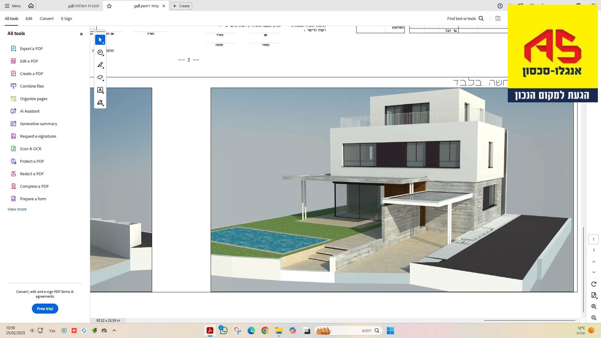Star the current document tab

pos(109,6)
